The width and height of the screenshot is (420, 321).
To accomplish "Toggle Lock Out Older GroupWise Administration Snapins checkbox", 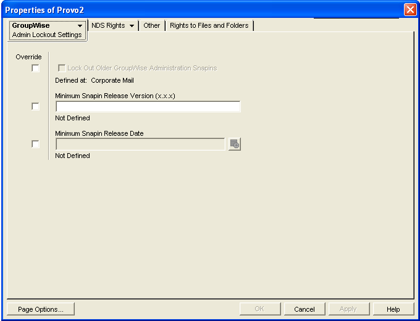I will tap(62, 68).
